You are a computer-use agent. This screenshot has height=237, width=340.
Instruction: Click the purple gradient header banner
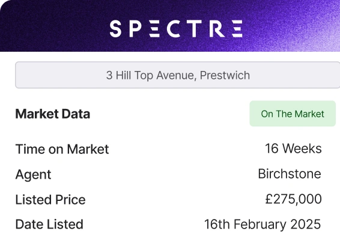pyautogui.click(x=170, y=26)
